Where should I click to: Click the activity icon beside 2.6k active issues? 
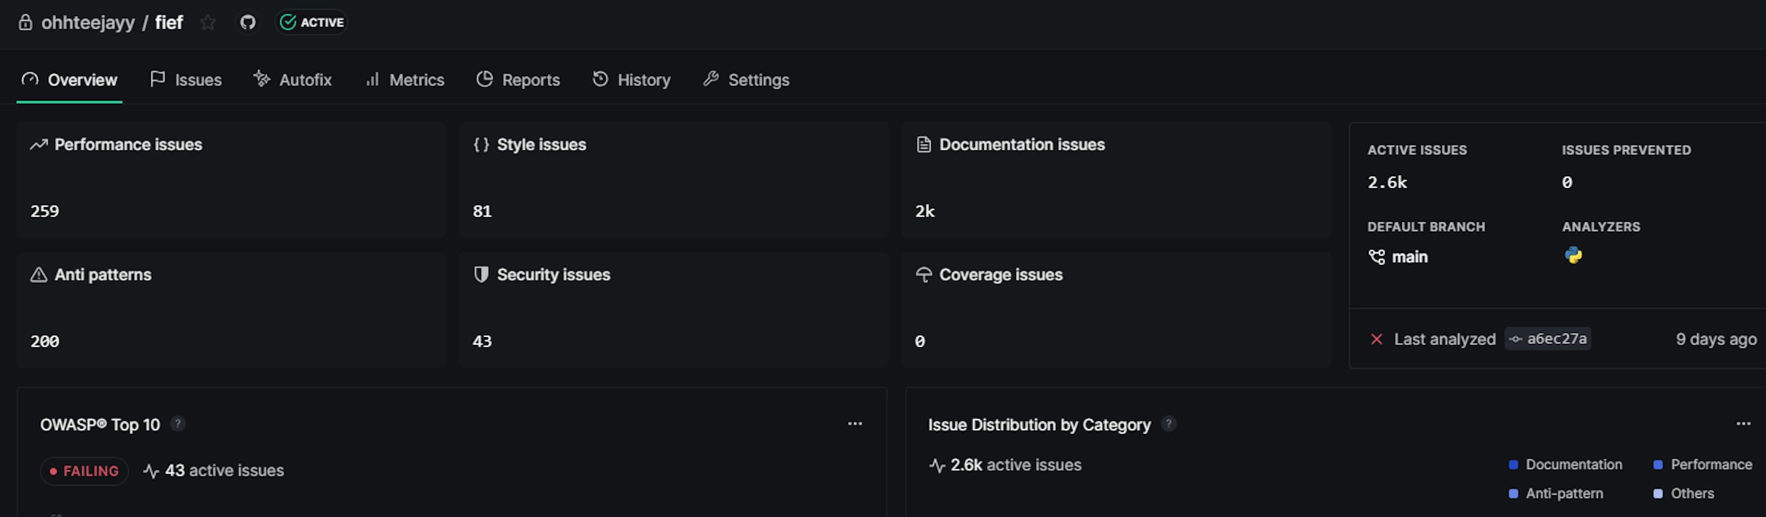[x=937, y=465]
